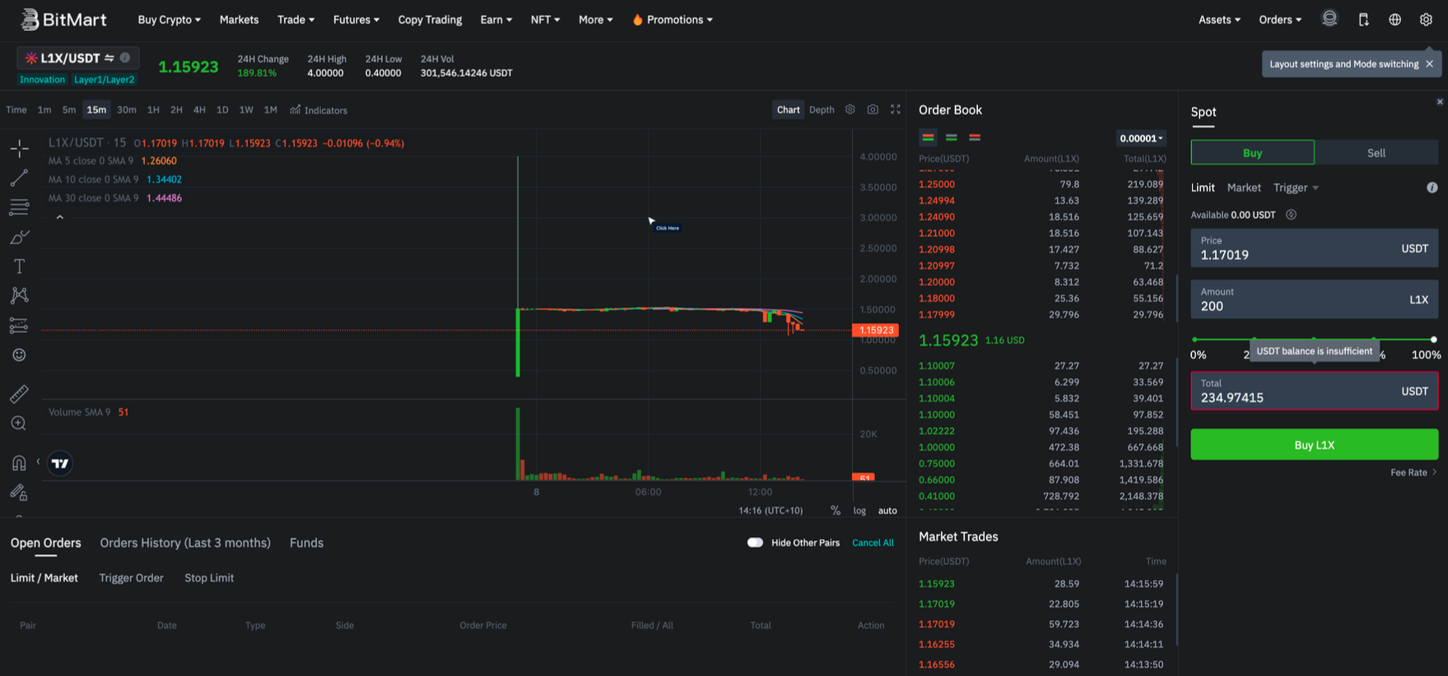Image resolution: width=1448 pixels, height=676 pixels.
Task: Toggle the lock drawings tool
Action: pyautogui.click(x=19, y=493)
